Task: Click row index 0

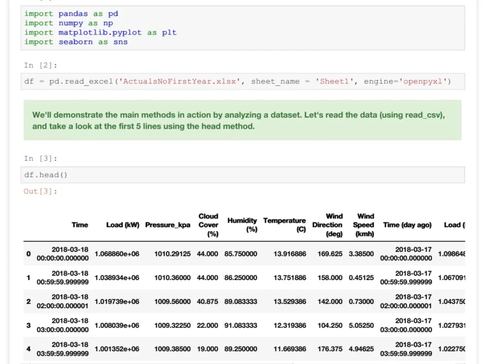Action: coord(29,254)
